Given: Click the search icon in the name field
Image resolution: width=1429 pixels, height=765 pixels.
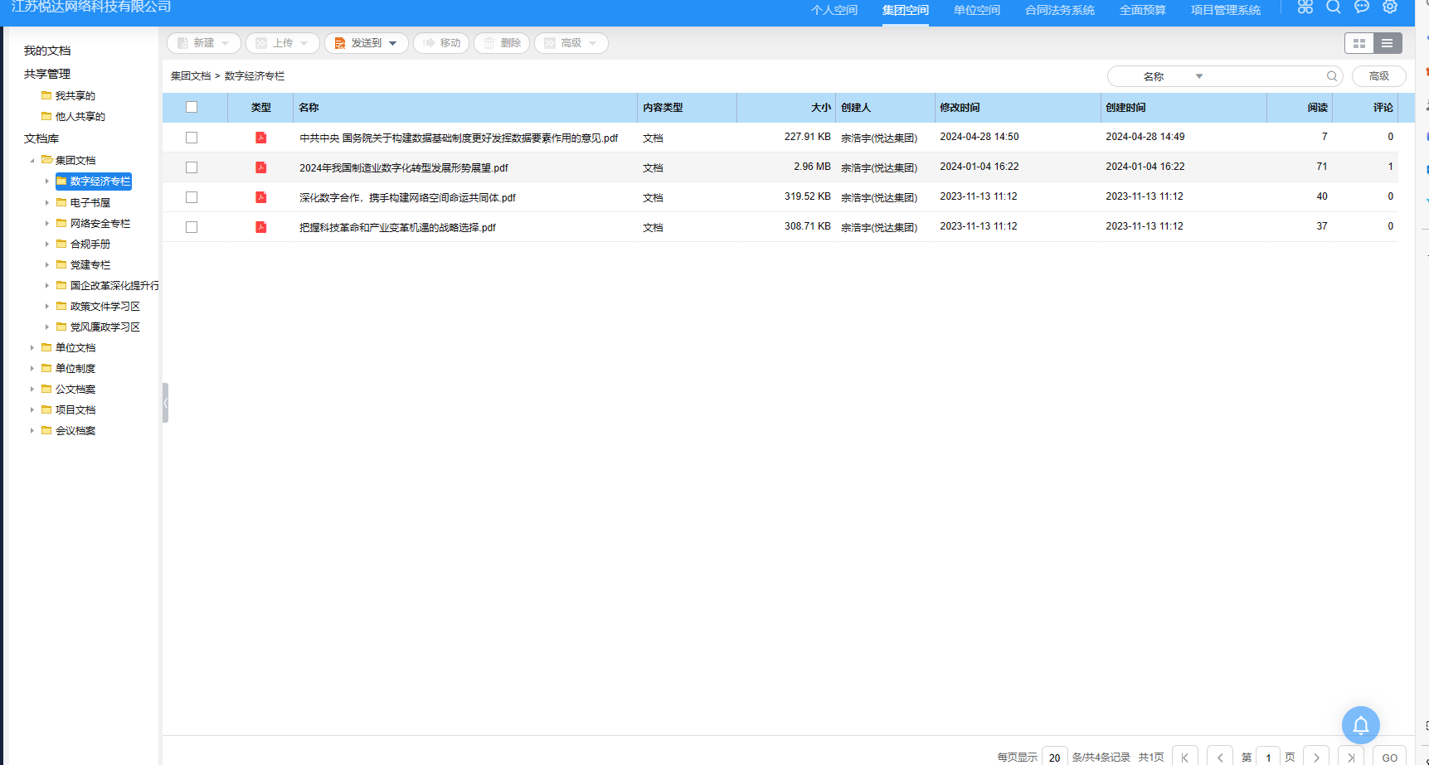Looking at the screenshot, I should pos(1332,76).
